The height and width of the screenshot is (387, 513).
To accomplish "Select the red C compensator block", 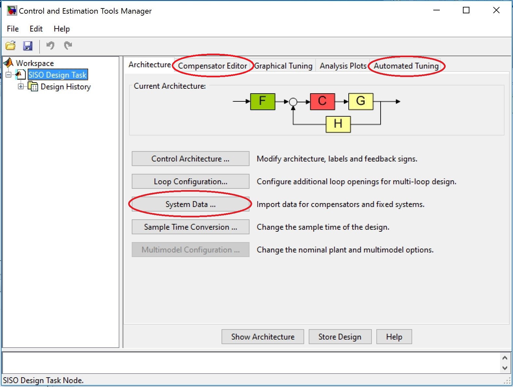I will pyautogui.click(x=322, y=101).
